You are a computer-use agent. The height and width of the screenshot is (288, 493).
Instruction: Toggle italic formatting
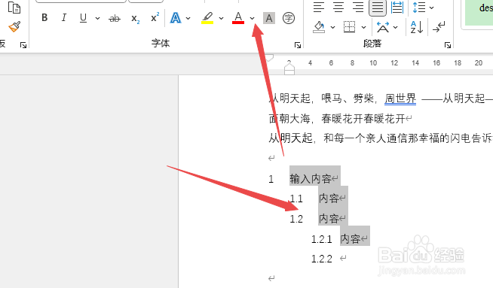tap(64, 18)
